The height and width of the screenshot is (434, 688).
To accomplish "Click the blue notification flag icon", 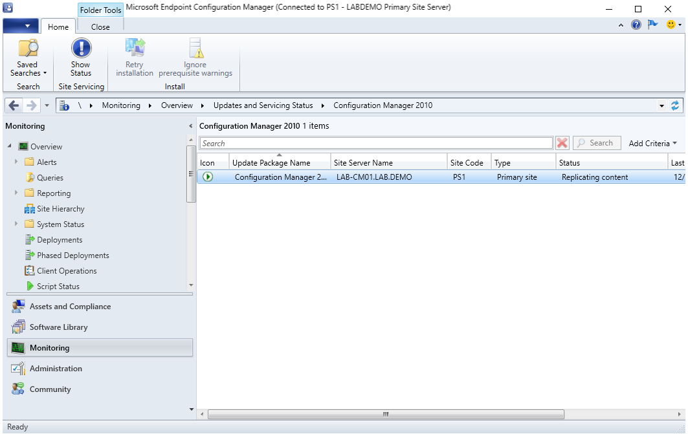I will pos(653,25).
